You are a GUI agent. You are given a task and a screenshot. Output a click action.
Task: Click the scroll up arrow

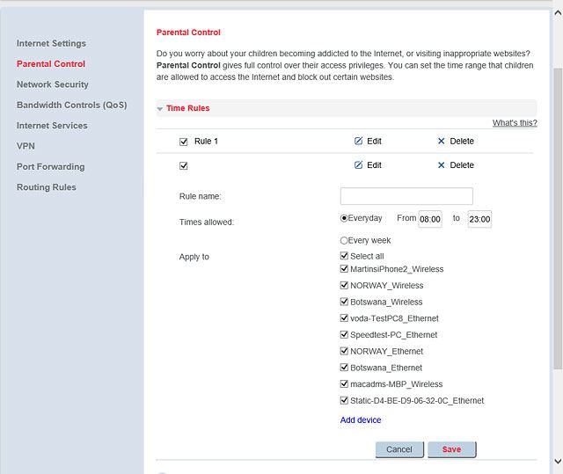pos(558,13)
